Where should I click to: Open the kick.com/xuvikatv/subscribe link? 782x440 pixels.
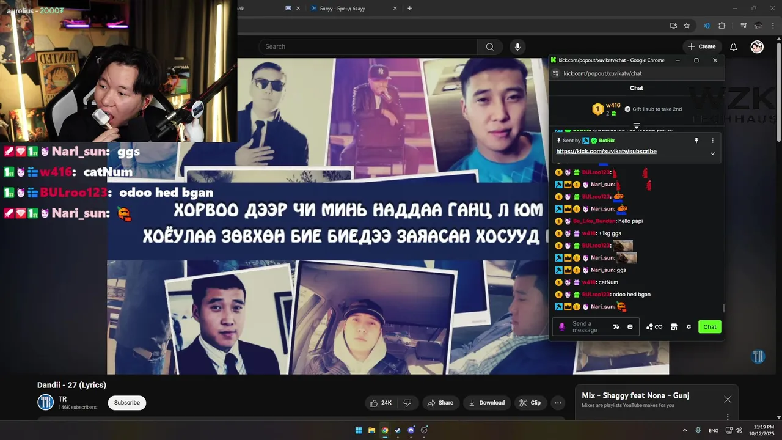(x=606, y=152)
